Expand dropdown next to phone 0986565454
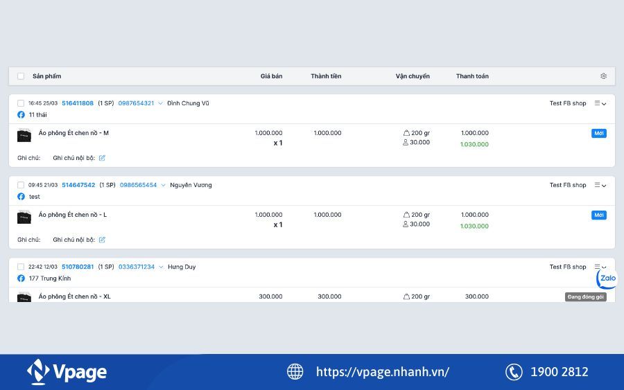 click(163, 185)
